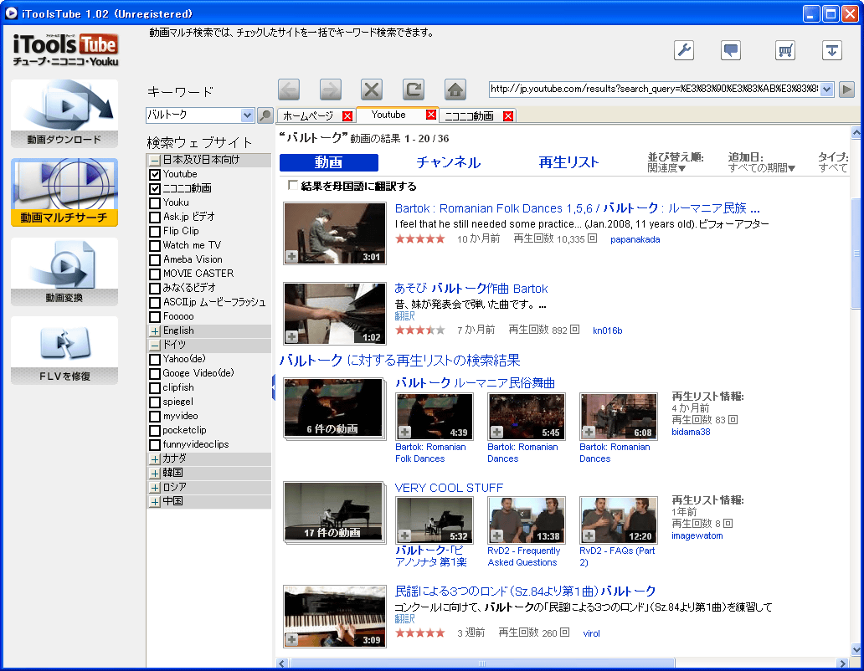Collapse the 日本及び日本向け group
This screenshot has height=671, width=864.
click(155, 160)
